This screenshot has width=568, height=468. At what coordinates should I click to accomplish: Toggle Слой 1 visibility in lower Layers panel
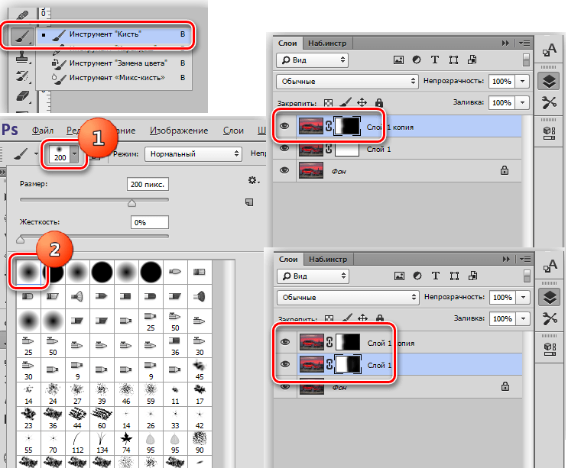click(284, 366)
